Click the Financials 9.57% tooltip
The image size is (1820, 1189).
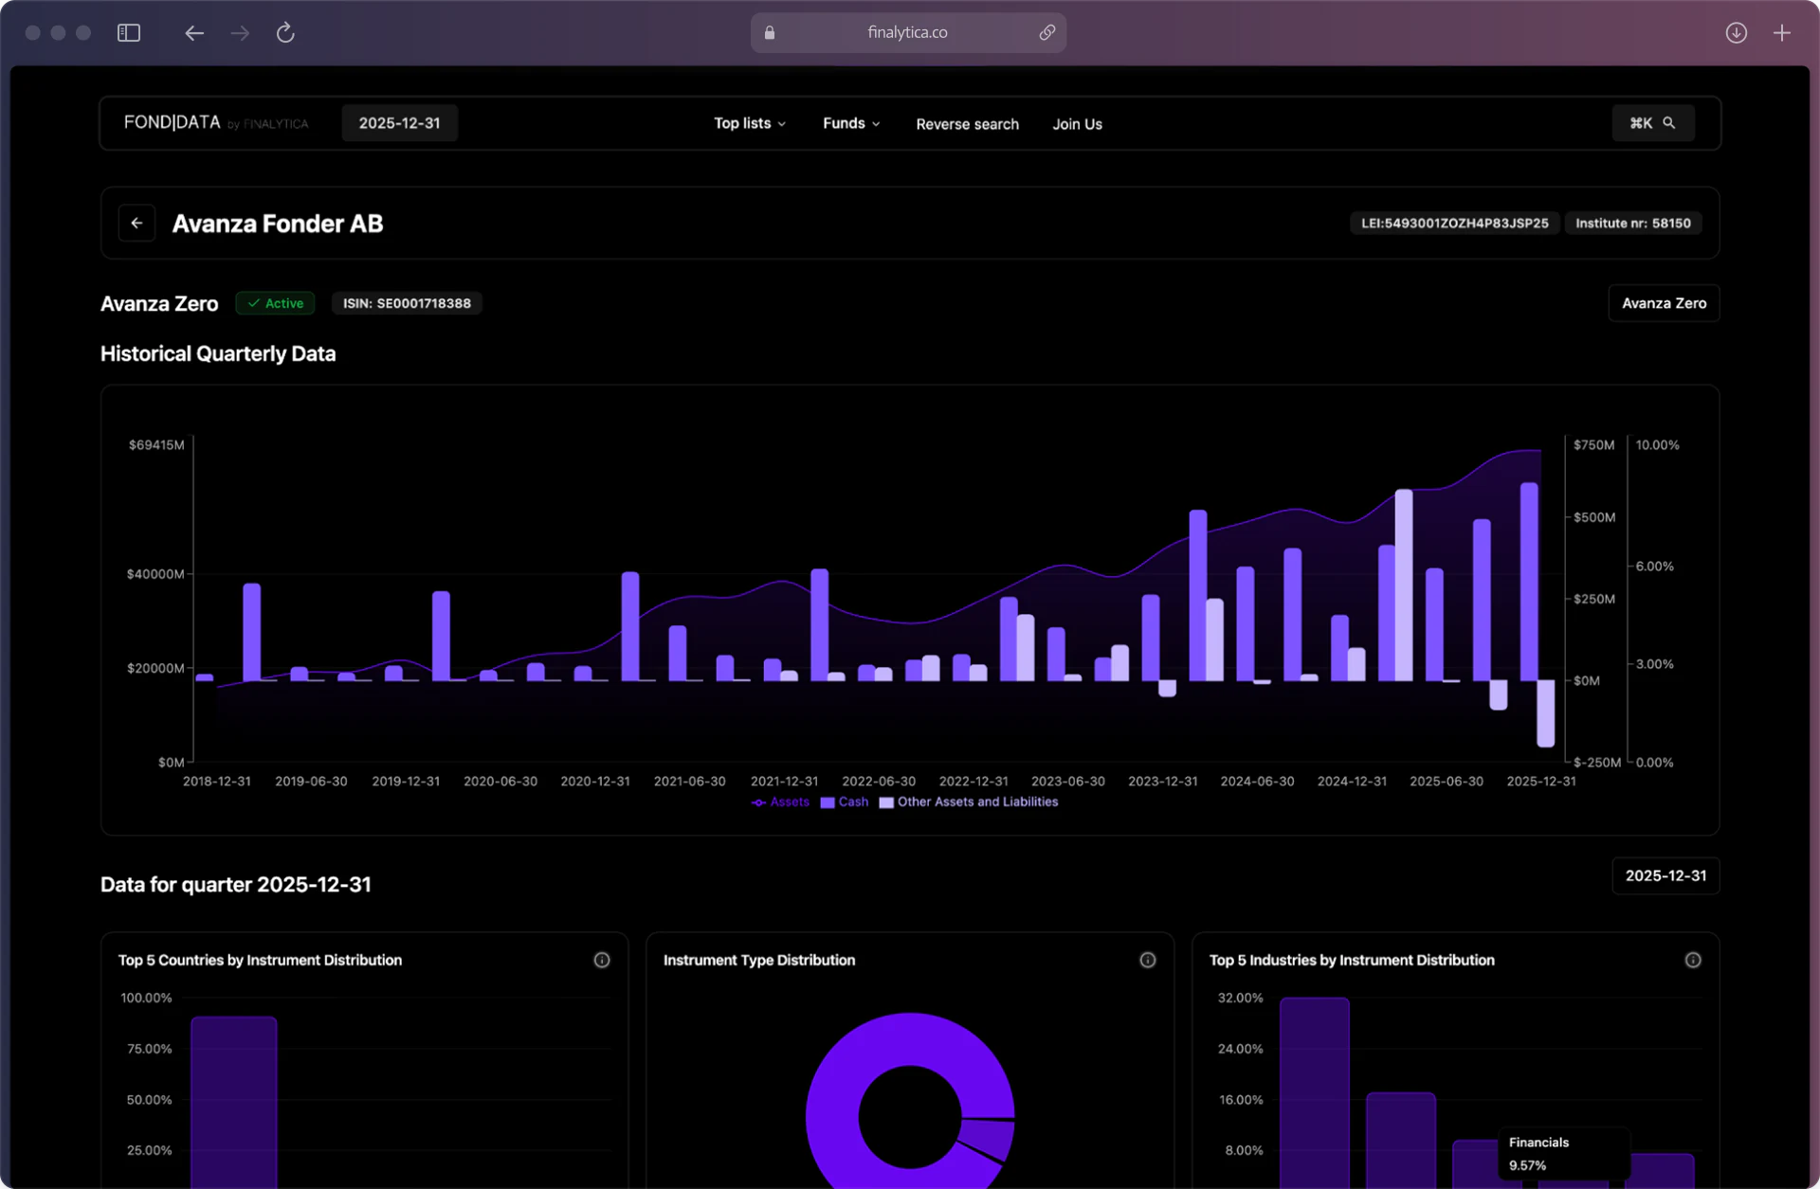tap(1563, 1154)
